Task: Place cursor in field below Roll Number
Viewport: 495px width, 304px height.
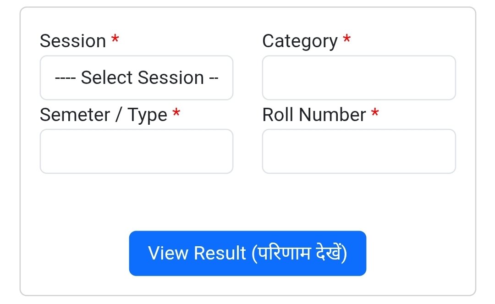Action: coord(358,151)
